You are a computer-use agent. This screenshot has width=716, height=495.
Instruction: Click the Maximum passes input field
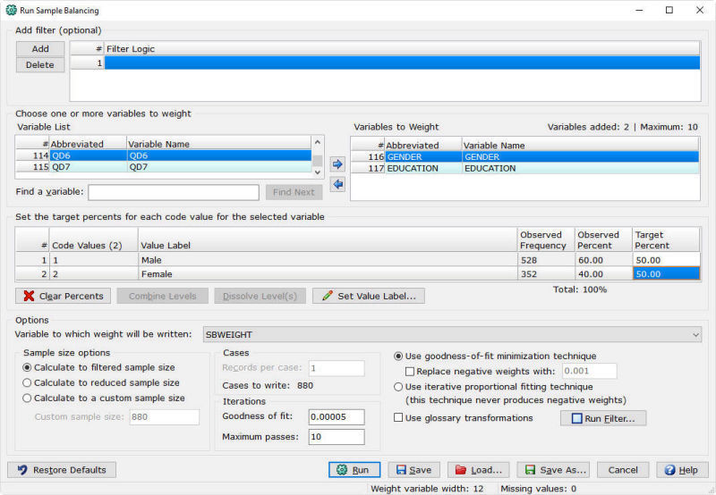[x=337, y=437]
